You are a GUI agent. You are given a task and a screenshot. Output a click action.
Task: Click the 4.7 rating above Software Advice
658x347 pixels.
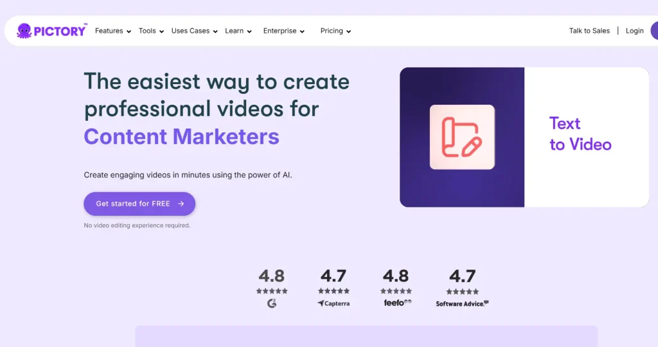pyautogui.click(x=462, y=276)
